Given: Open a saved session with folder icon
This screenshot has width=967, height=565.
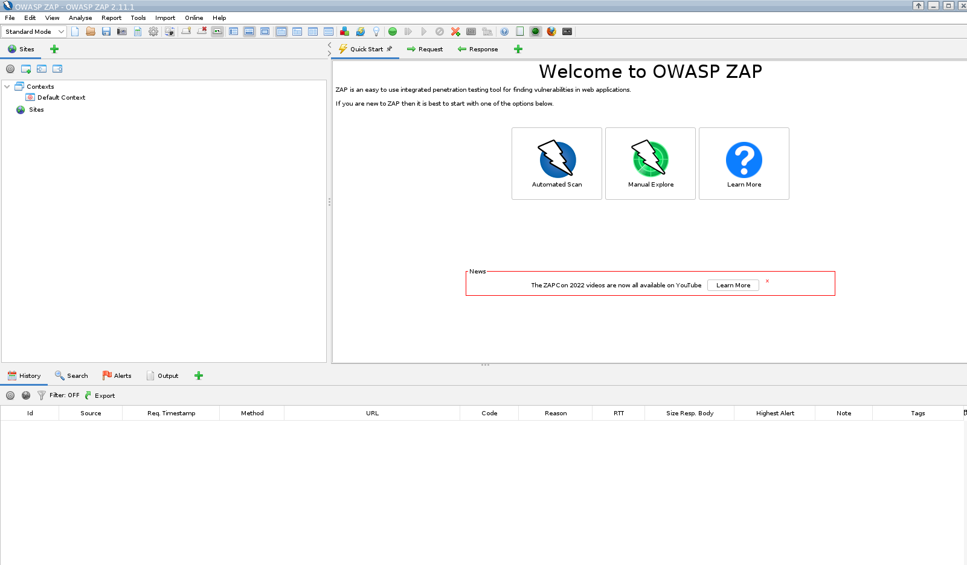Looking at the screenshot, I should pyautogui.click(x=91, y=31).
